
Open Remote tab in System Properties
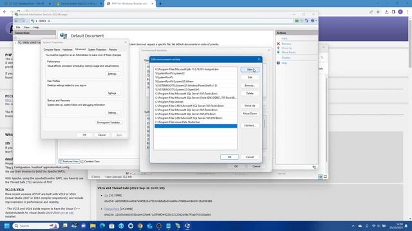pos(113,49)
